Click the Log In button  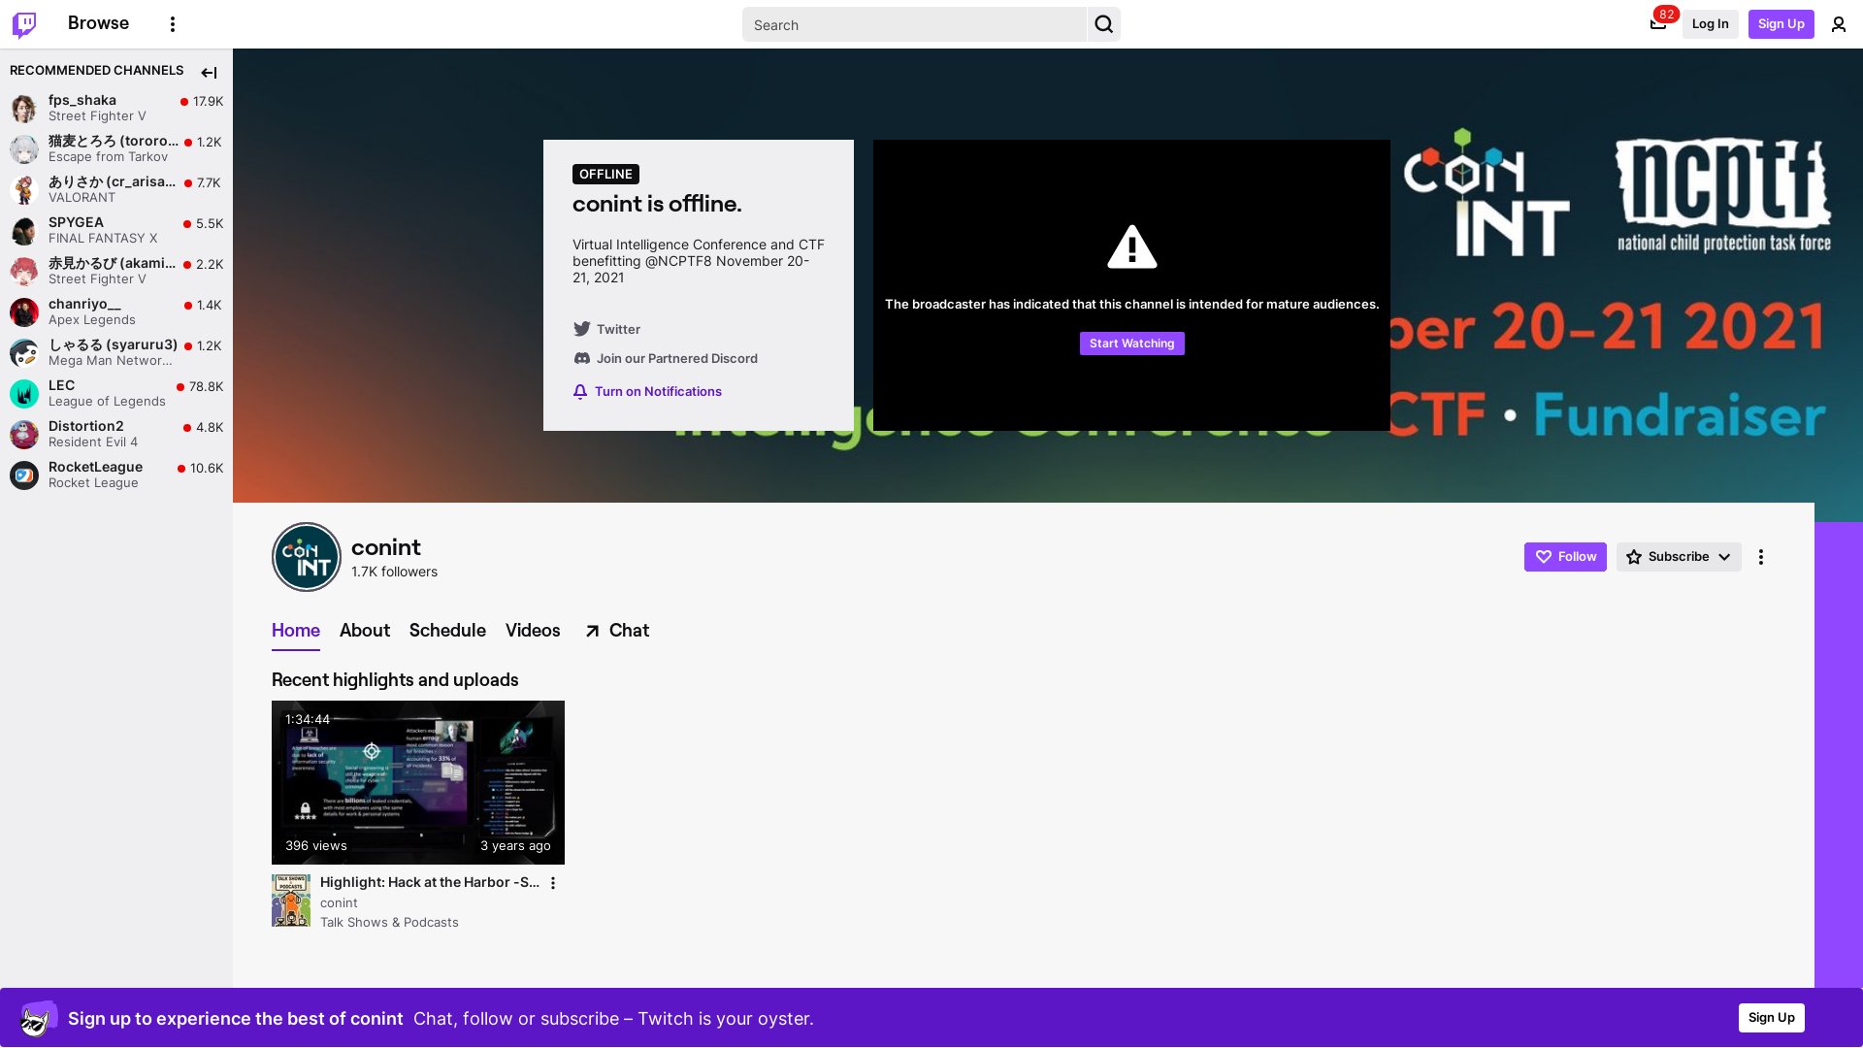pos(1710,24)
